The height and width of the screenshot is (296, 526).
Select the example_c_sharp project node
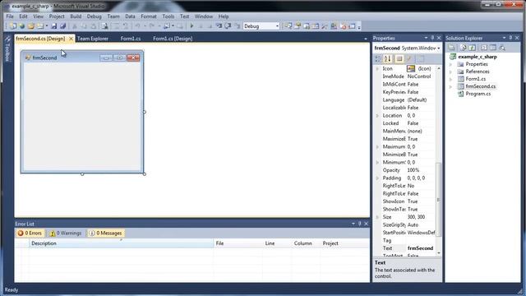477,57
